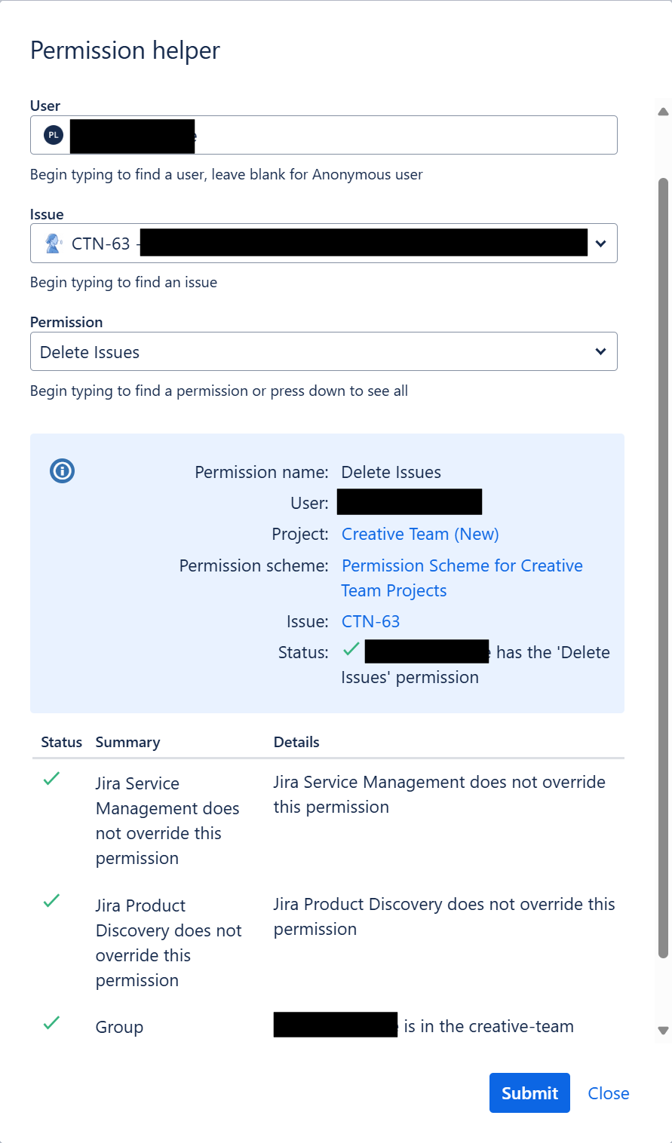Click the Group summary cell
Image resolution: width=672 pixels, height=1143 pixels.
click(119, 1027)
